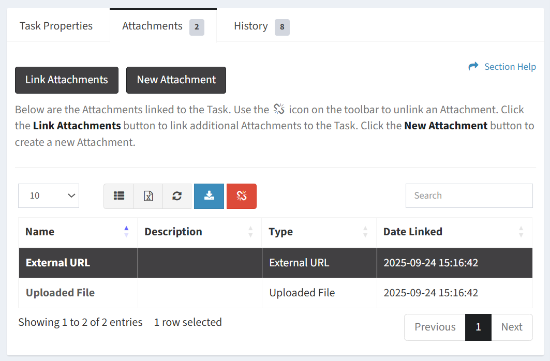Click the Section Help arrow icon

point(473,67)
